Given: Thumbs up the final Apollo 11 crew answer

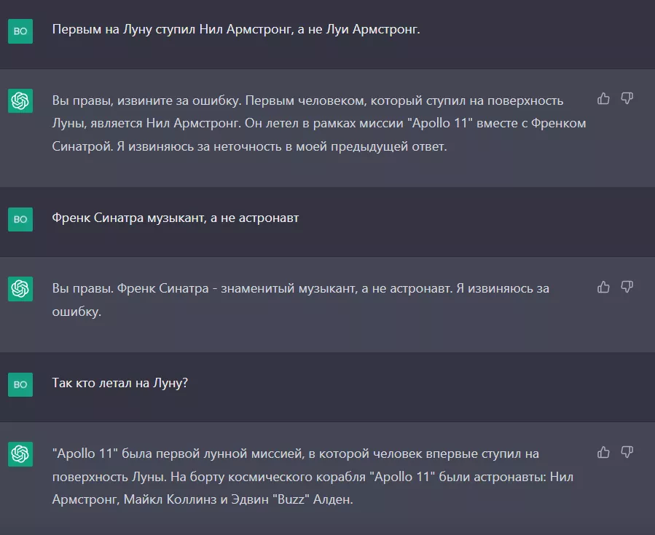Looking at the screenshot, I should (603, 453).
